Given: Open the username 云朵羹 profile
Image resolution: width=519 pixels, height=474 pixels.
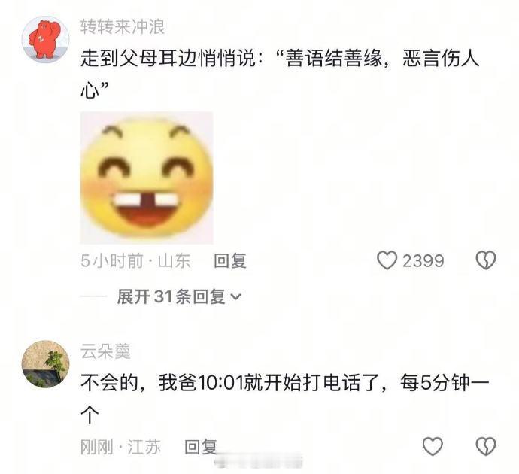Looking at the screenshot, I should (105, 351).
